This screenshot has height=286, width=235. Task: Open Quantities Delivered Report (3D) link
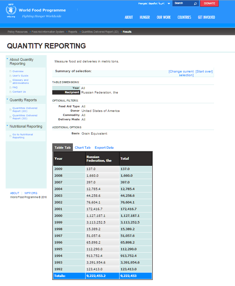pyautogui.click(x=25, y=117)
